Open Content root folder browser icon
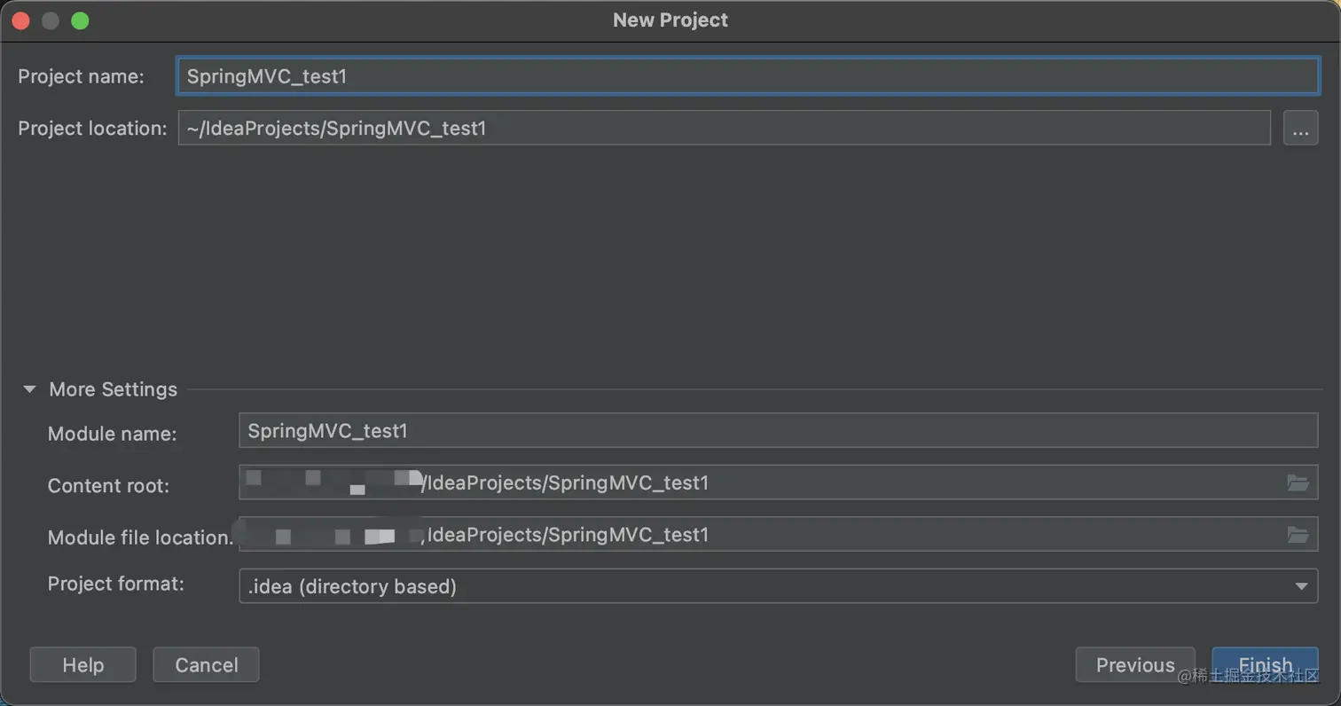Viewport: 1341px width, 706px height. point(1298,482)
